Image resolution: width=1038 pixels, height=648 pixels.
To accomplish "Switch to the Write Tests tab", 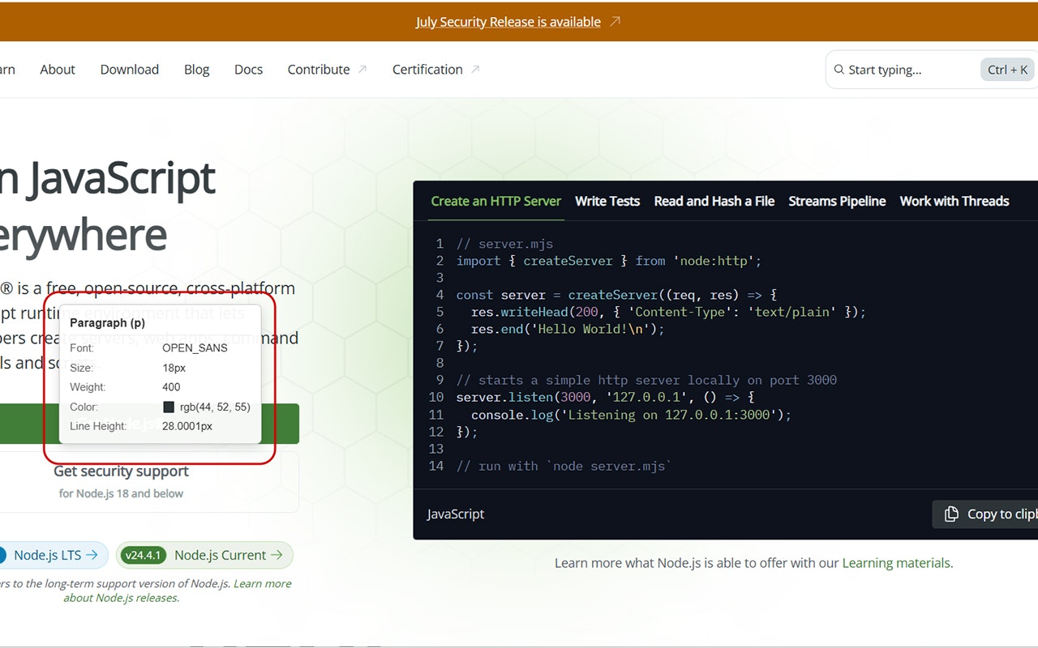I will (607, 201).
